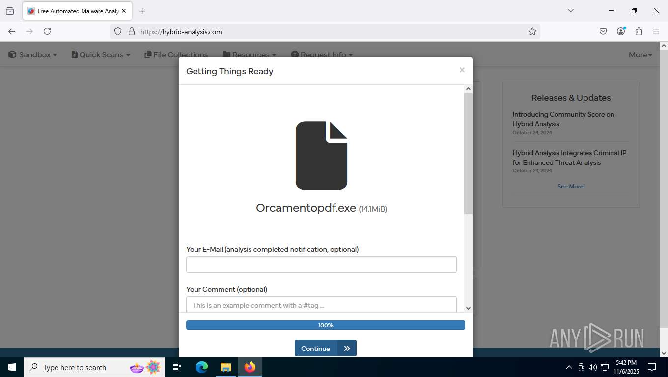Open Task View on taskbar

tap(177, 367)
